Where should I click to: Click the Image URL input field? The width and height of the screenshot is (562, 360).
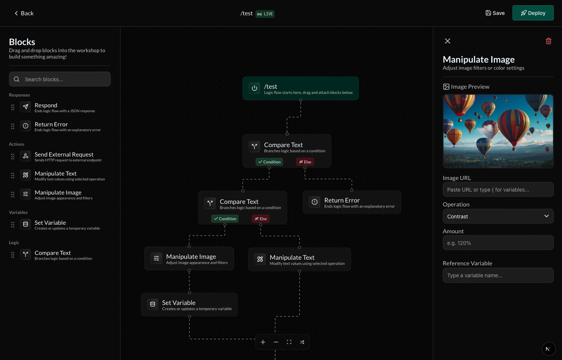(x=498, y=189)
